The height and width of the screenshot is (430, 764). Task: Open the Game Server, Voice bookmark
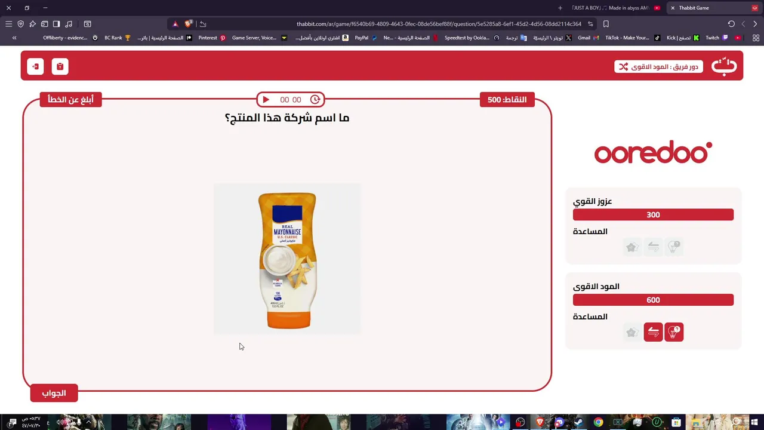pyautogui.click(x=259, y=38)
